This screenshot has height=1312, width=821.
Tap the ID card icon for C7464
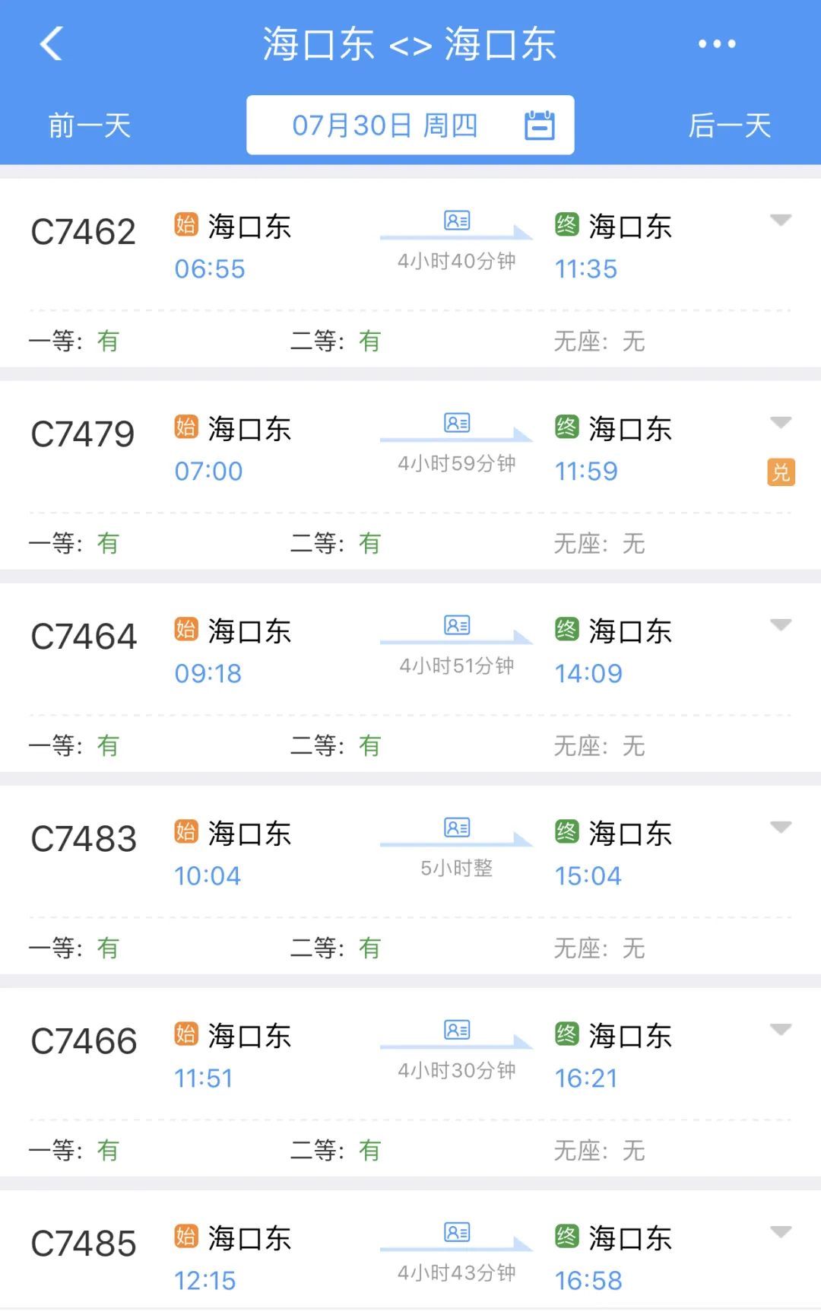[457, 626]
